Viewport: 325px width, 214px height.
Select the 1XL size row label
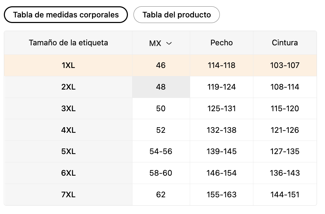click(68, 65)
